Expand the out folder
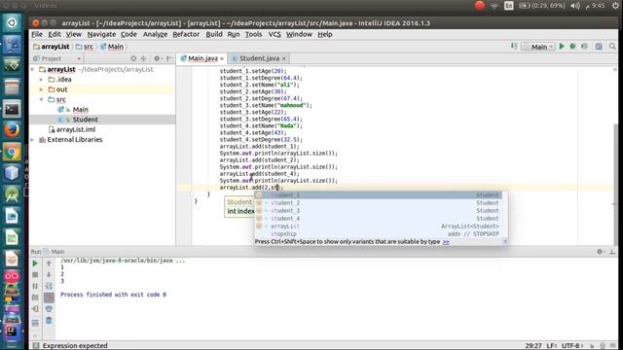 pyautogui.click(x=41, y=89)
